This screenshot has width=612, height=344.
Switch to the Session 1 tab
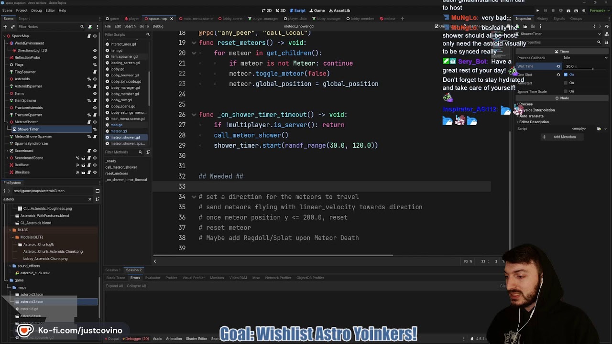[113, 270]
